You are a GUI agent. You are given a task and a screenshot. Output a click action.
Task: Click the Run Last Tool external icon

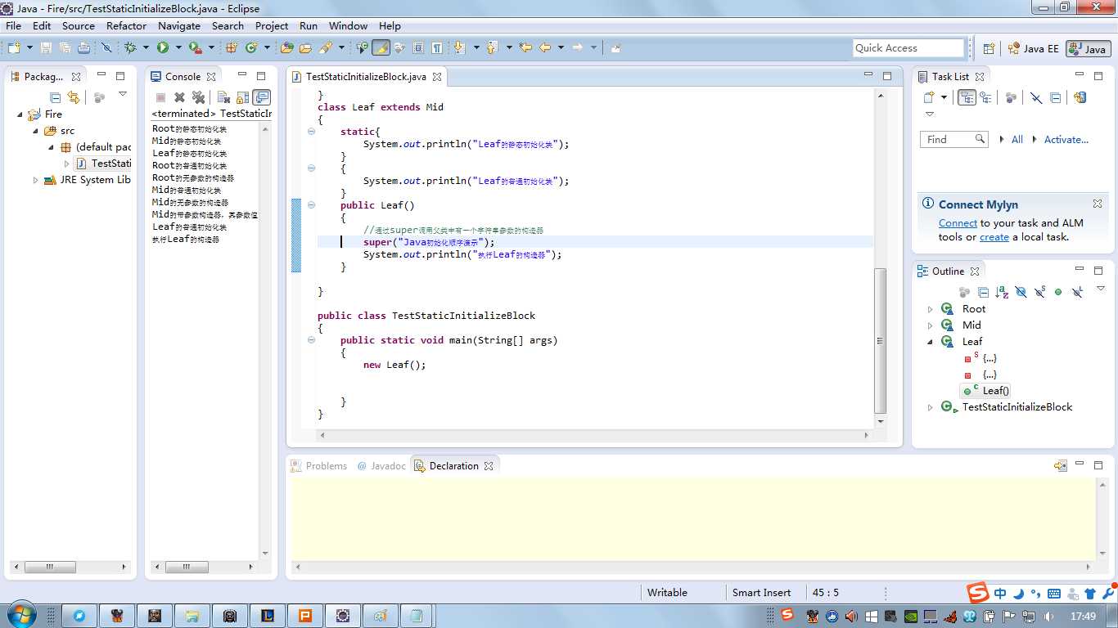click(x=195, y=47)
